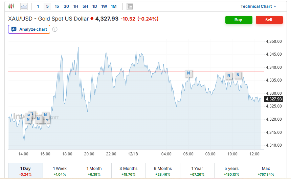The height and width of the screenshot is (179, 291).
Task: Click the AI Analyze chart button
Action: coord(29,29)
